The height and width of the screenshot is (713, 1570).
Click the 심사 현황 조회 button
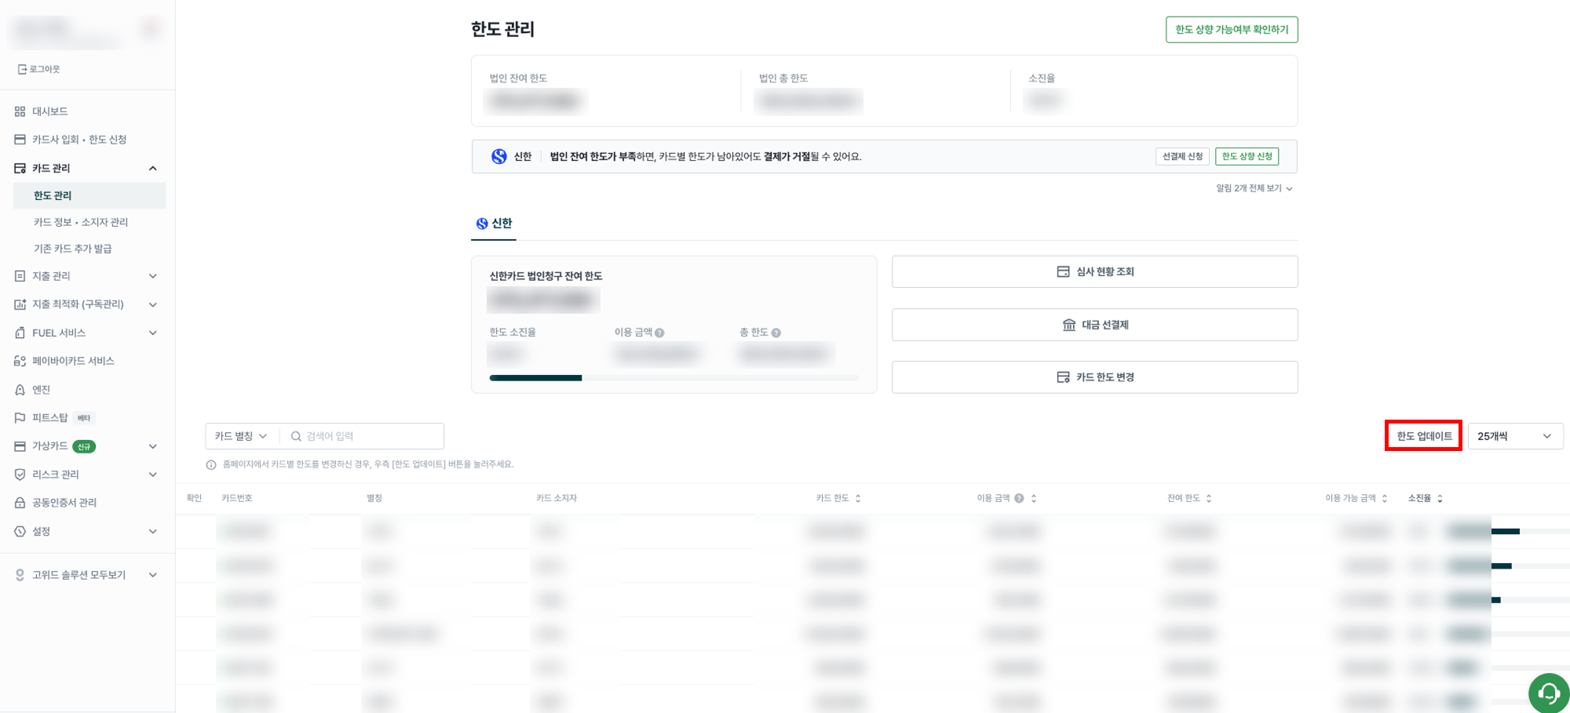tap(1095, 271)
